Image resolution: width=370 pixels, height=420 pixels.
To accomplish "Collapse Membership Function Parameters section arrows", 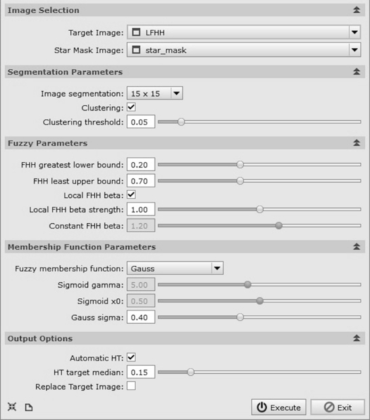I will coord(356,247).
